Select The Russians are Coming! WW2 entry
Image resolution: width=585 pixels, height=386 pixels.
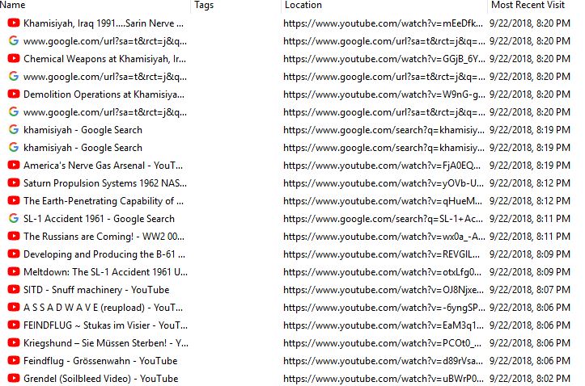point(291,237)
